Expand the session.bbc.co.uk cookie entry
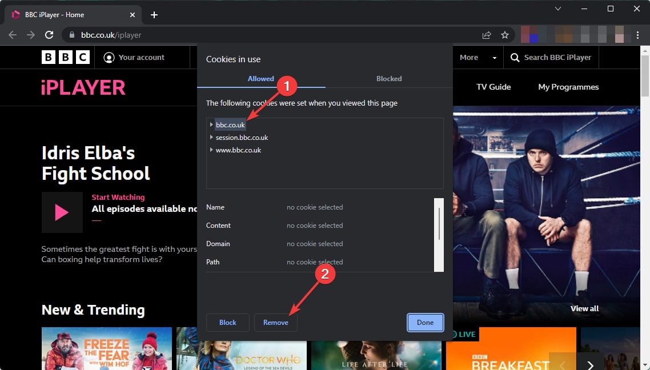Screen dimensions: 650x370 (211, 137)
